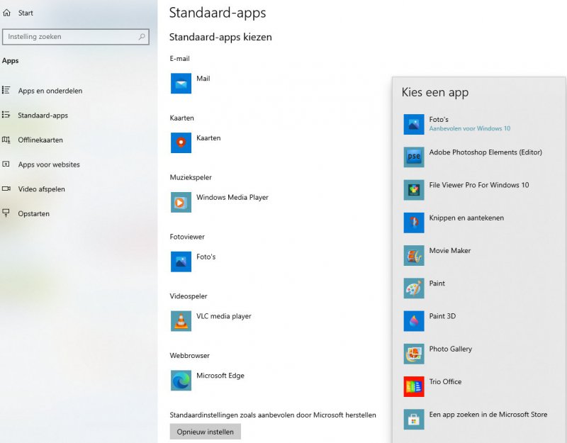Choose the Trio Office icon
This screenshot has height=443, width=567.
click(414, 386)
